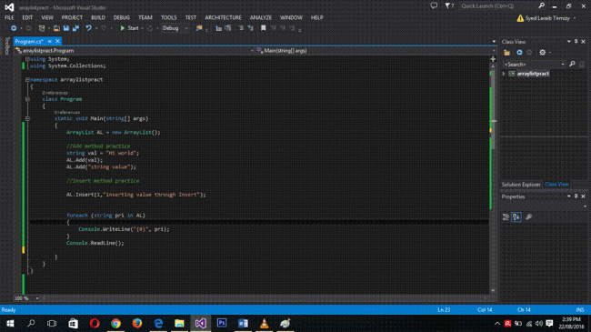Open Class View settings gear
The height and width of the screenshot is (332, 591).
coord(543,53)
